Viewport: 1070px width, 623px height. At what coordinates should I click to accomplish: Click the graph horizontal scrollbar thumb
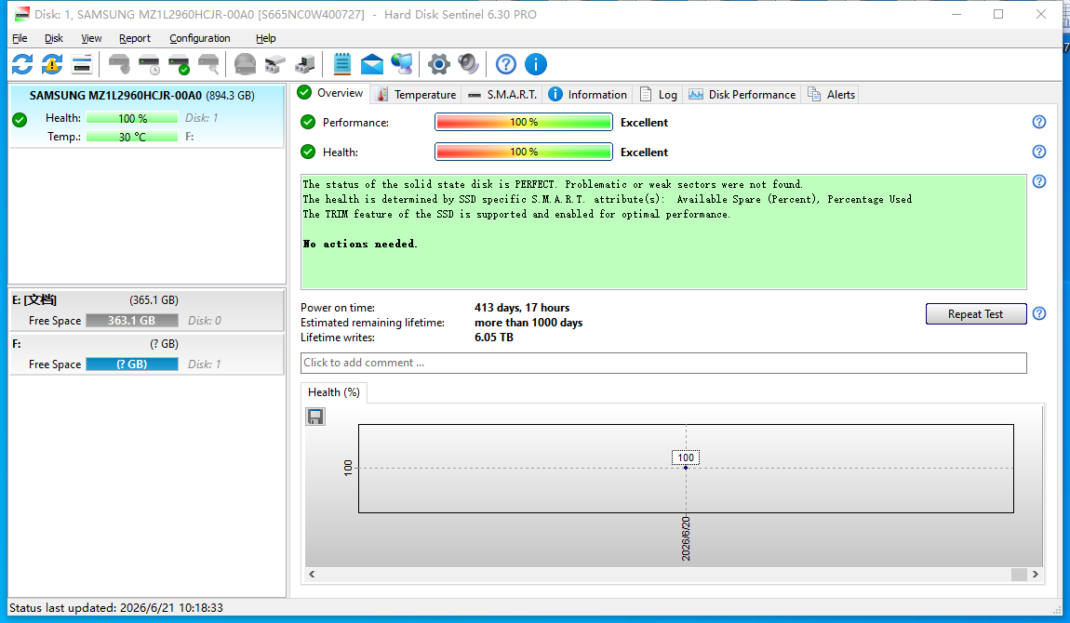(x=1019, y=575)
